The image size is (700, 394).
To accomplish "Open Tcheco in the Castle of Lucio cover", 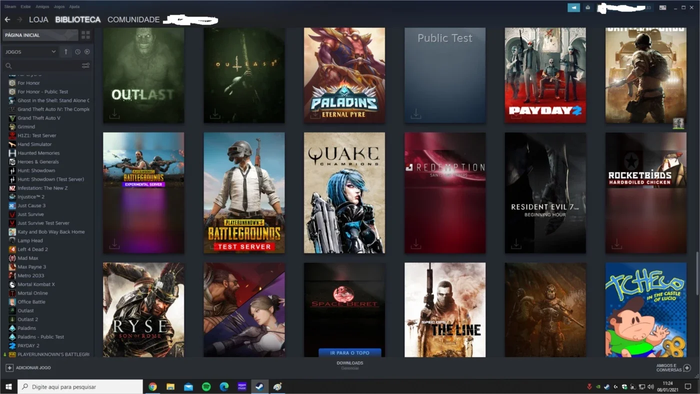I will (646, 310).
